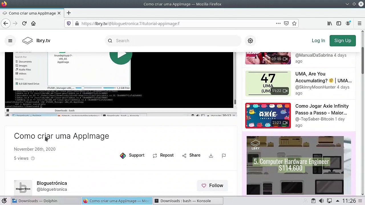Go to lbry.tv home via logo

click(x=36, y=41)
